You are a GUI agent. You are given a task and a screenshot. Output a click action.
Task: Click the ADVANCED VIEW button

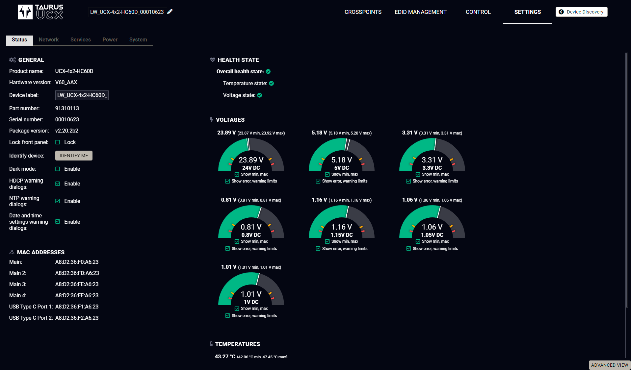[610, 365]
